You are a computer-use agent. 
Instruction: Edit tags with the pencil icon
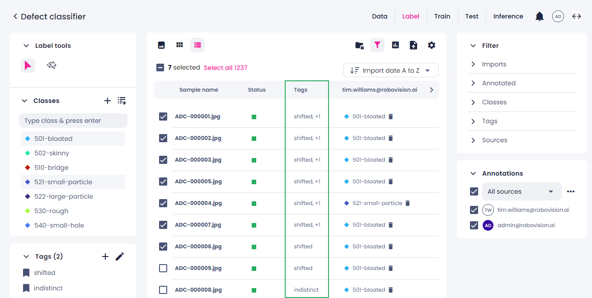[120, 256]
